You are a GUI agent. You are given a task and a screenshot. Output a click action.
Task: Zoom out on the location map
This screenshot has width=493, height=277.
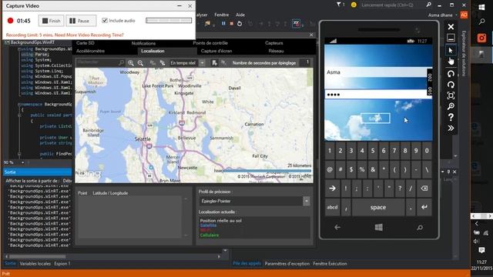click(x=140, y=63)
